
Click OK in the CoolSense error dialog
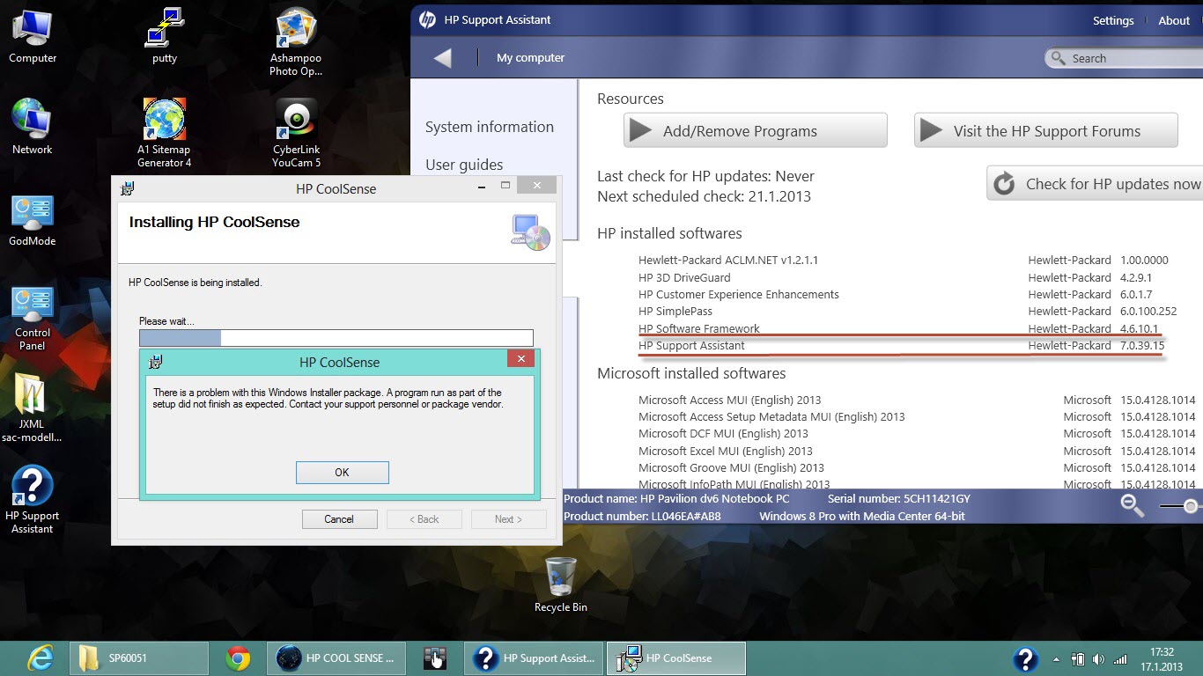tap(342, 473)
